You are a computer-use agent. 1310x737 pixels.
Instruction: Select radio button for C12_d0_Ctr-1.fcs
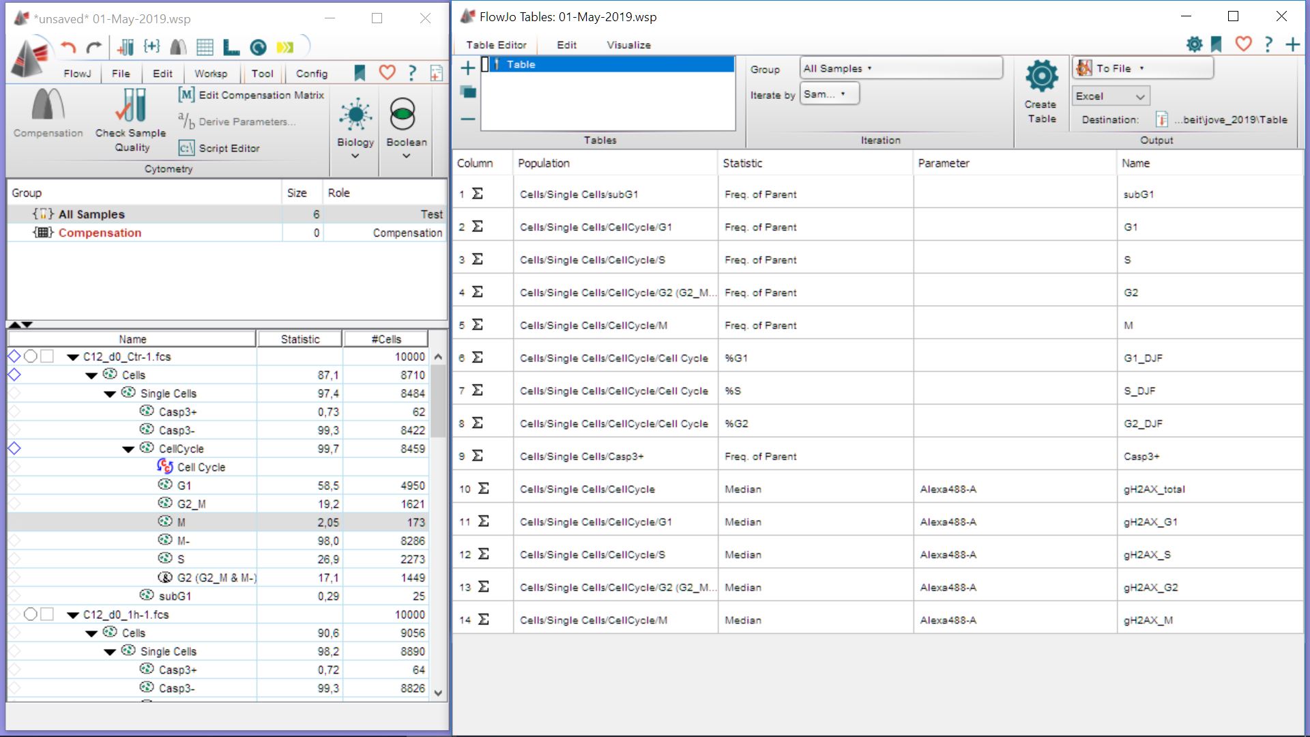31,356
